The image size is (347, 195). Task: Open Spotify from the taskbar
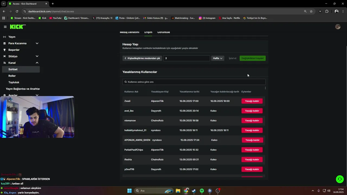pos(202,191)
